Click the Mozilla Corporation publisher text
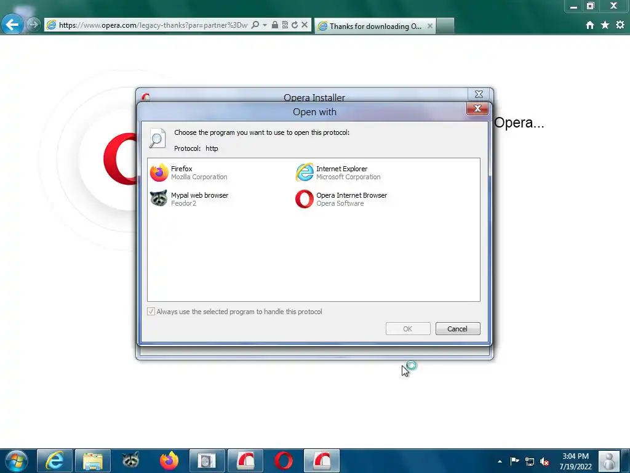 199,177
